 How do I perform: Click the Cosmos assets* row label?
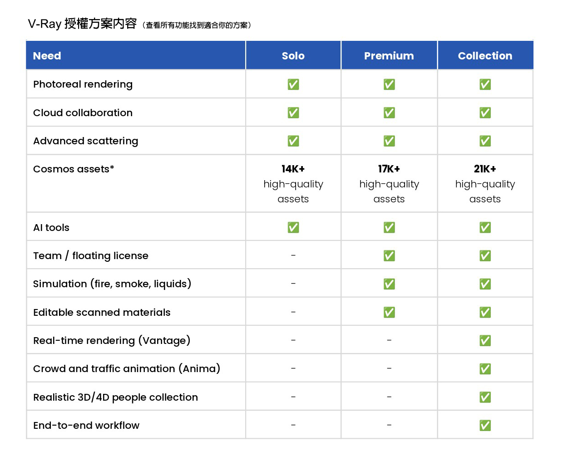[74, 169]
